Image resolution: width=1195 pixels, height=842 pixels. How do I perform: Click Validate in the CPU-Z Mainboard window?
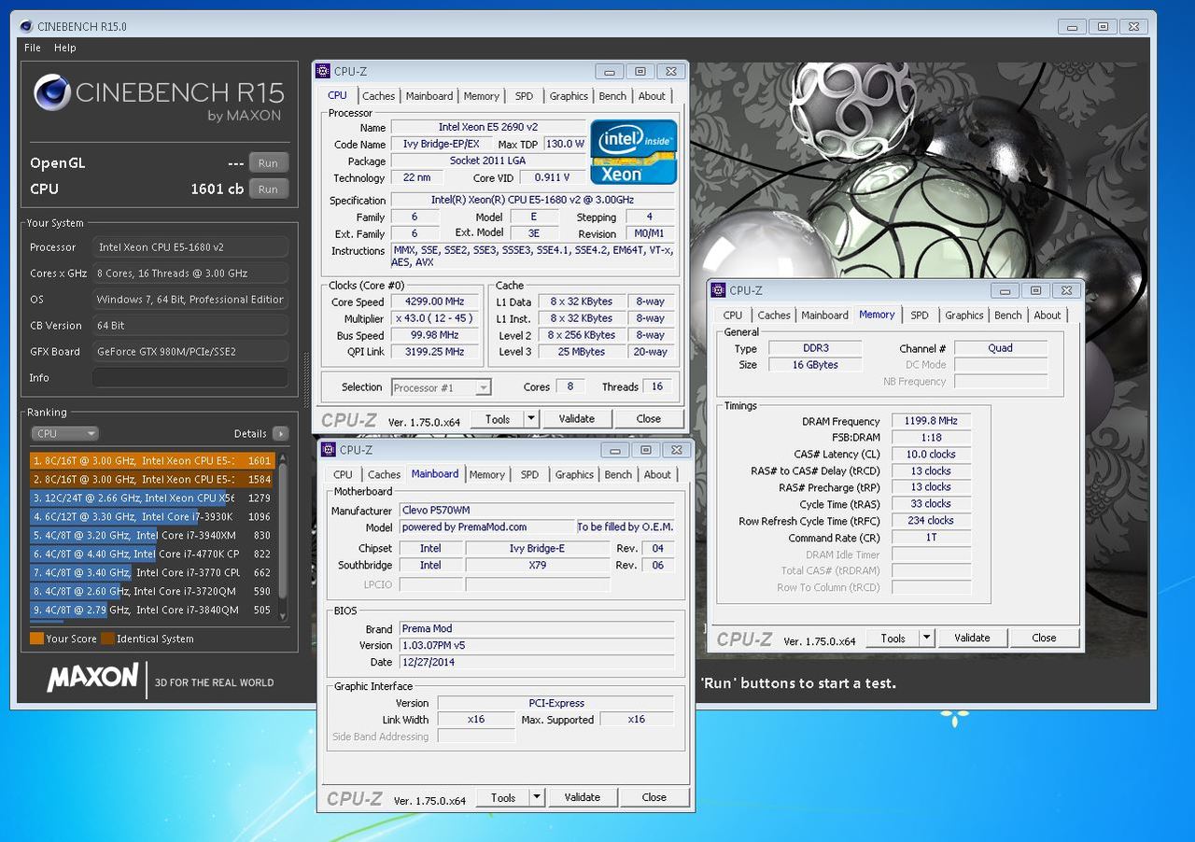tap(583, 798)
